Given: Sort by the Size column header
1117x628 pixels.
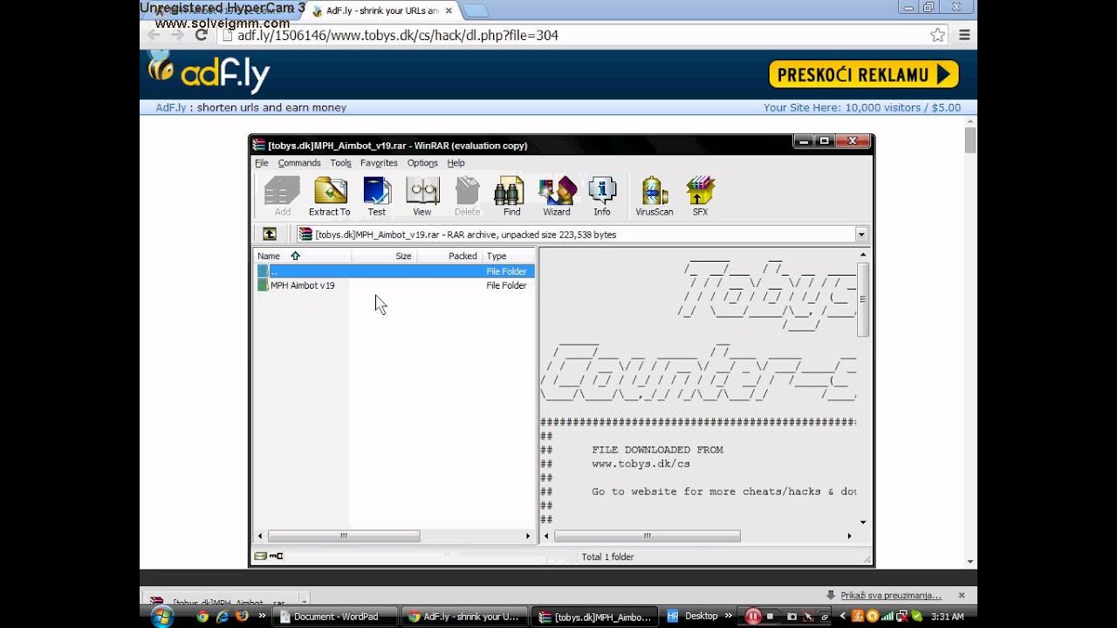Looking at the screenshot, I should [x=384, y=256].
